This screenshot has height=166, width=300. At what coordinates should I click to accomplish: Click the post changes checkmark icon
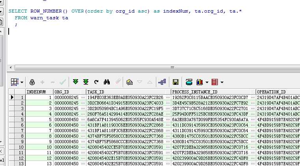(63, 82)
